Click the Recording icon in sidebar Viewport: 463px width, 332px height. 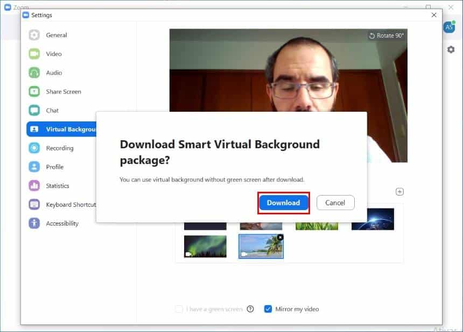pos(34,148)
